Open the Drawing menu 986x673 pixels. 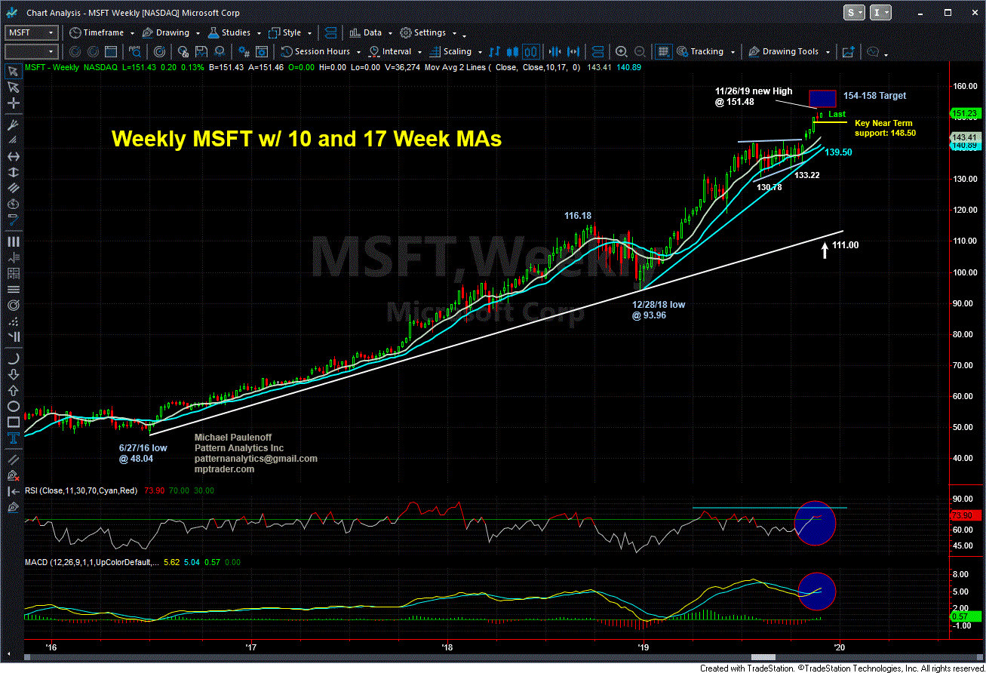(164, 32)
